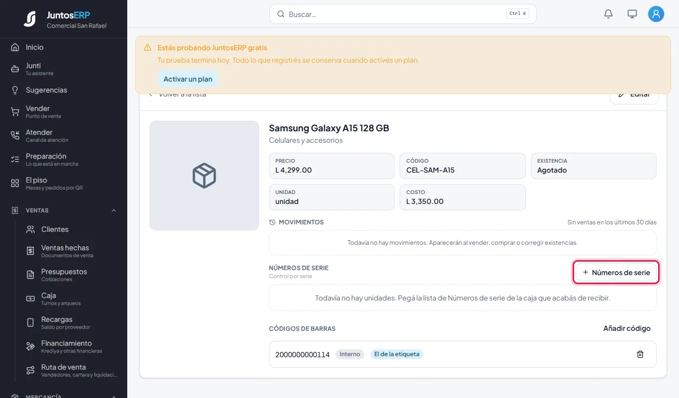This screenshot has width=679, height=398.
Task: Click the MOVIMIENTOS history clock icon
Action: click(272, 222)
